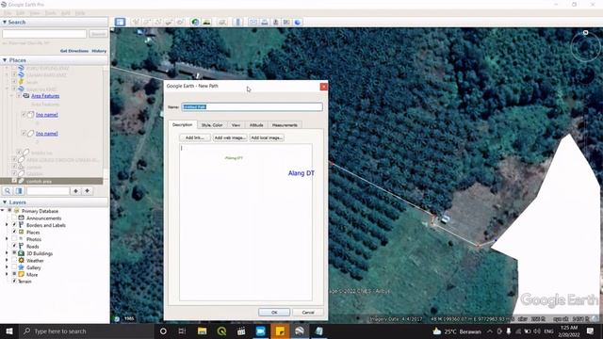Toggle the Roads layer checkbox
The image size is (603, 339).
tap(14, 246)
